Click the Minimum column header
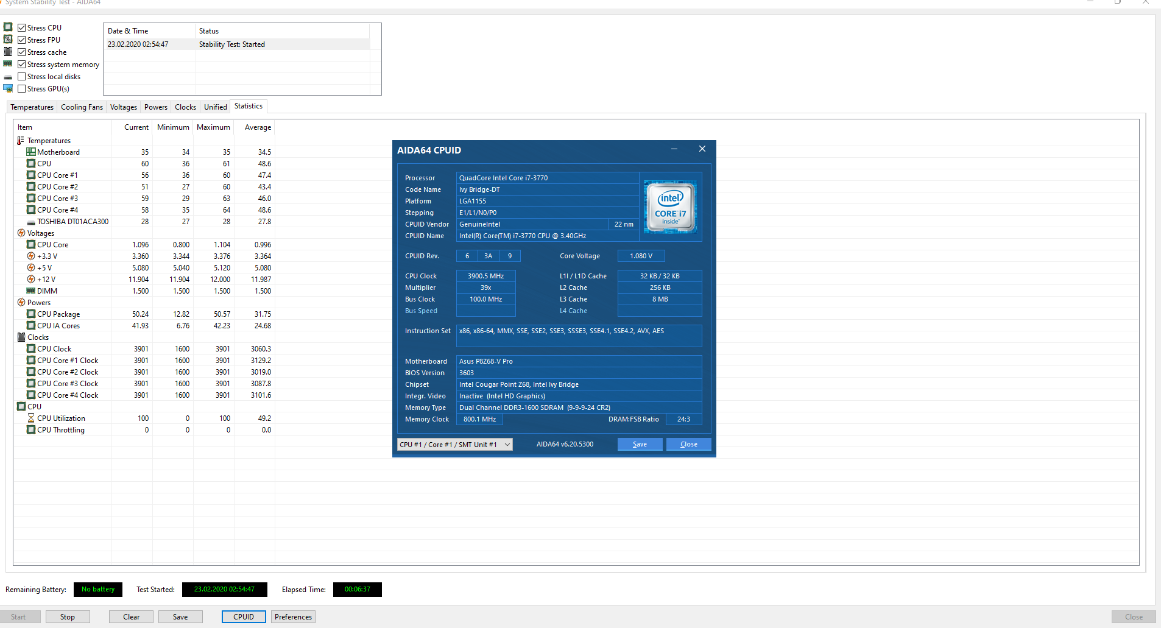This screenshot has width=1161, height=628. pos(173,127)
